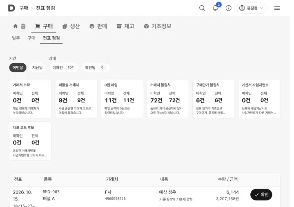Open the 대표 코드 후보 card
The width and height of the screenshot is (294, 207).
[x=30, y=141]
